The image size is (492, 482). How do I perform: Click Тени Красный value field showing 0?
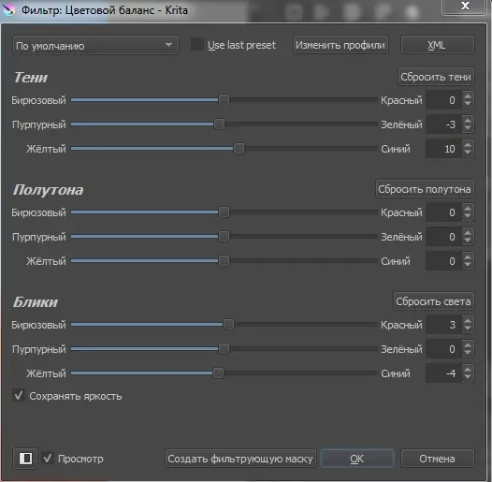(443, 100)
